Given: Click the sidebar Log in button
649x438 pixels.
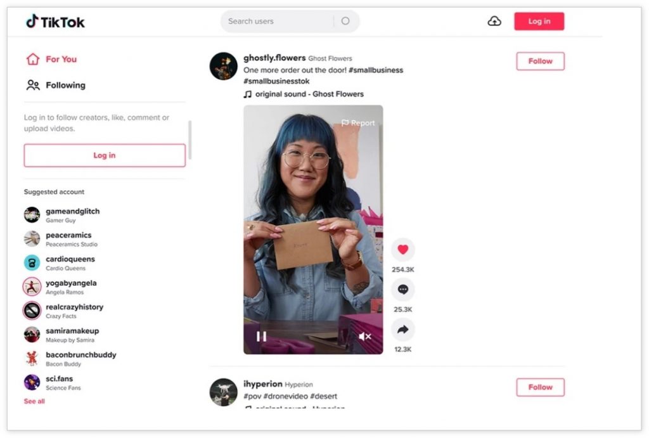Looking at the screenshot, I should click(x=105, y=155).
